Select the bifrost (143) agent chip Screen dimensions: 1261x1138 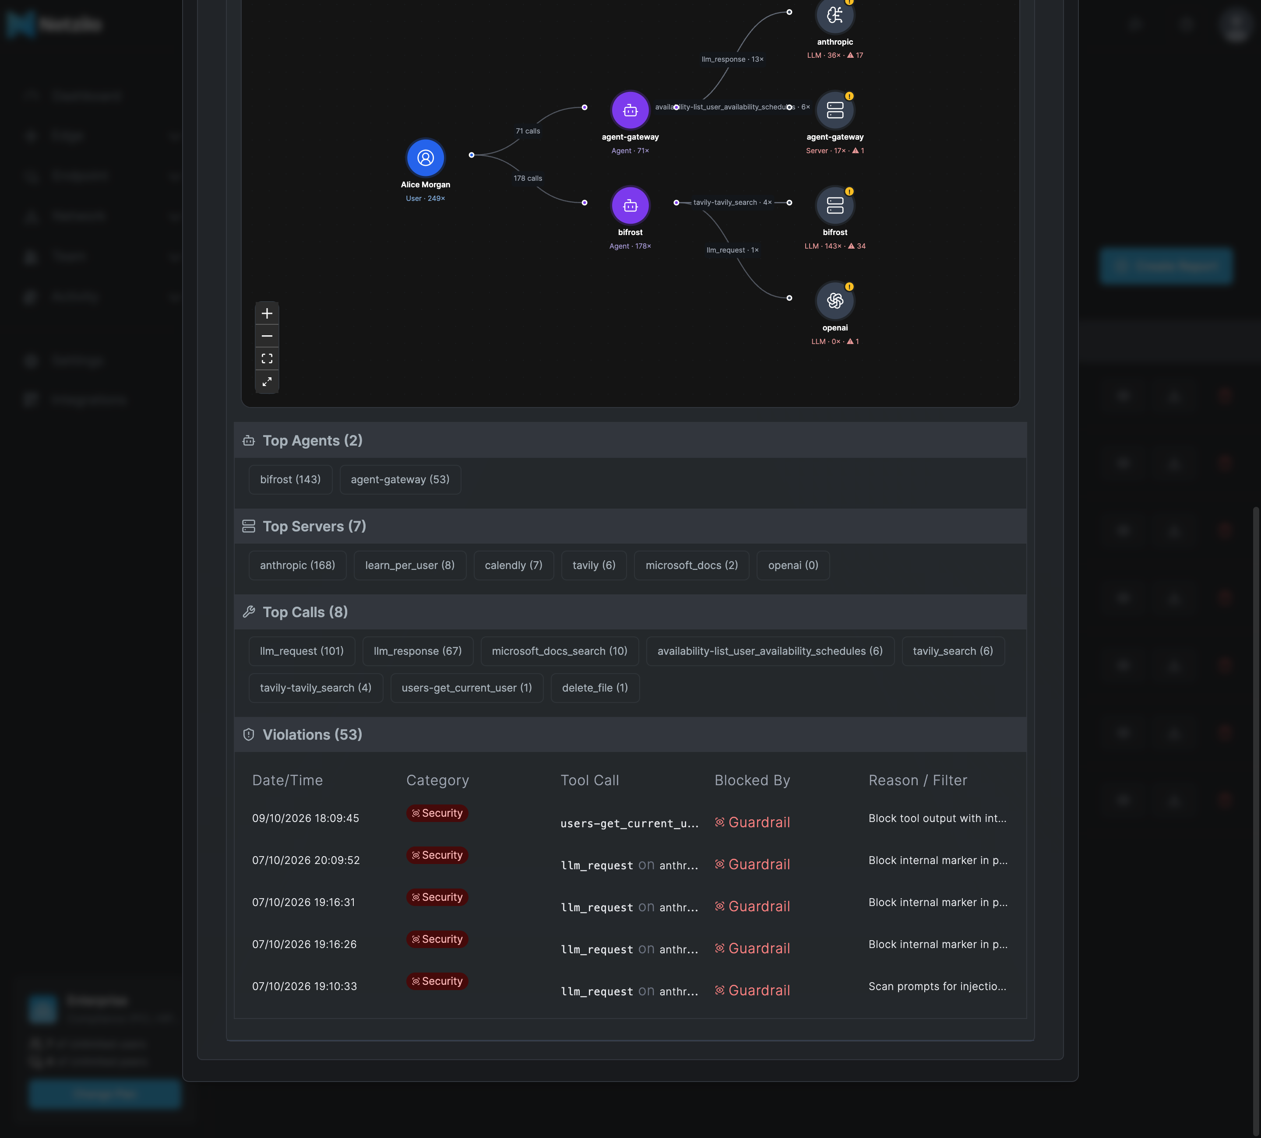290,480
